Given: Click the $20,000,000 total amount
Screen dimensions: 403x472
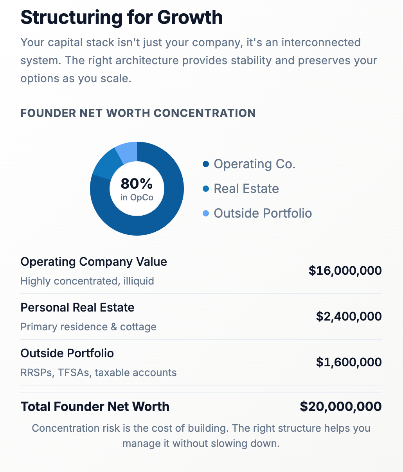Looking at the screenshot, I should (341, 407).
